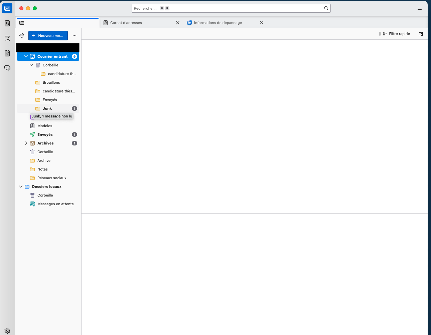Close the Carnet d'adresses tab

click(x=178, y=23)
